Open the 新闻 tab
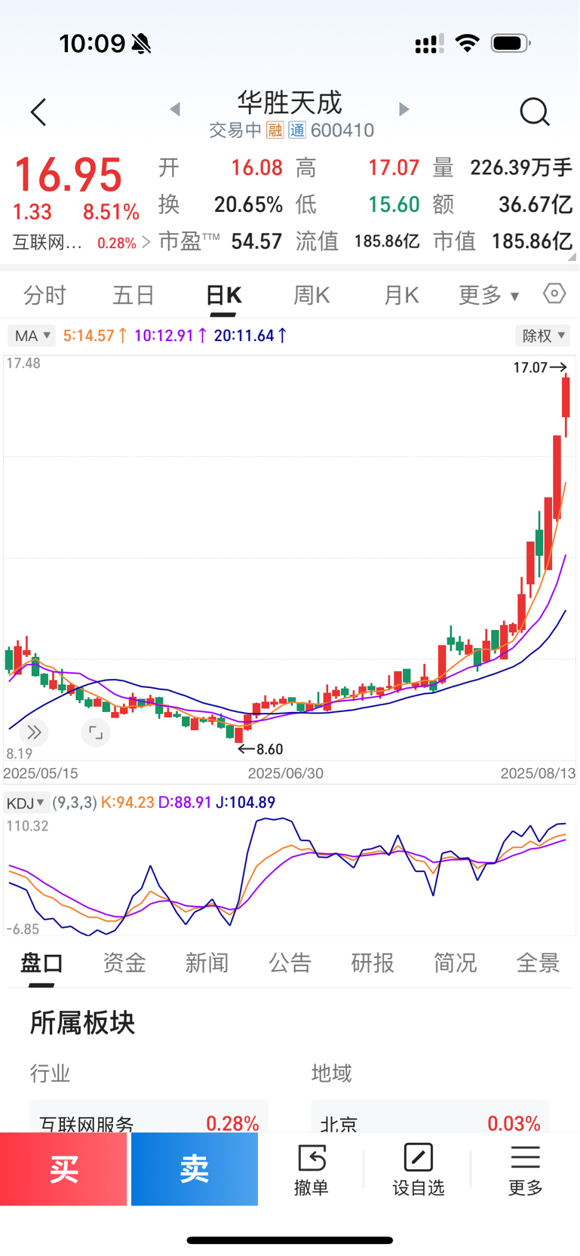 click(207, 963)
